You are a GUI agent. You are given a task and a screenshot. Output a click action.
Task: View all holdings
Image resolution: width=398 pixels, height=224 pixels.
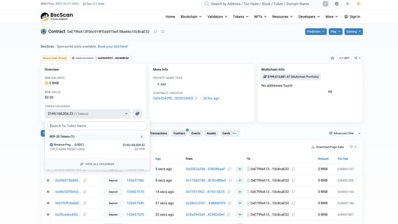pos(97,164)
